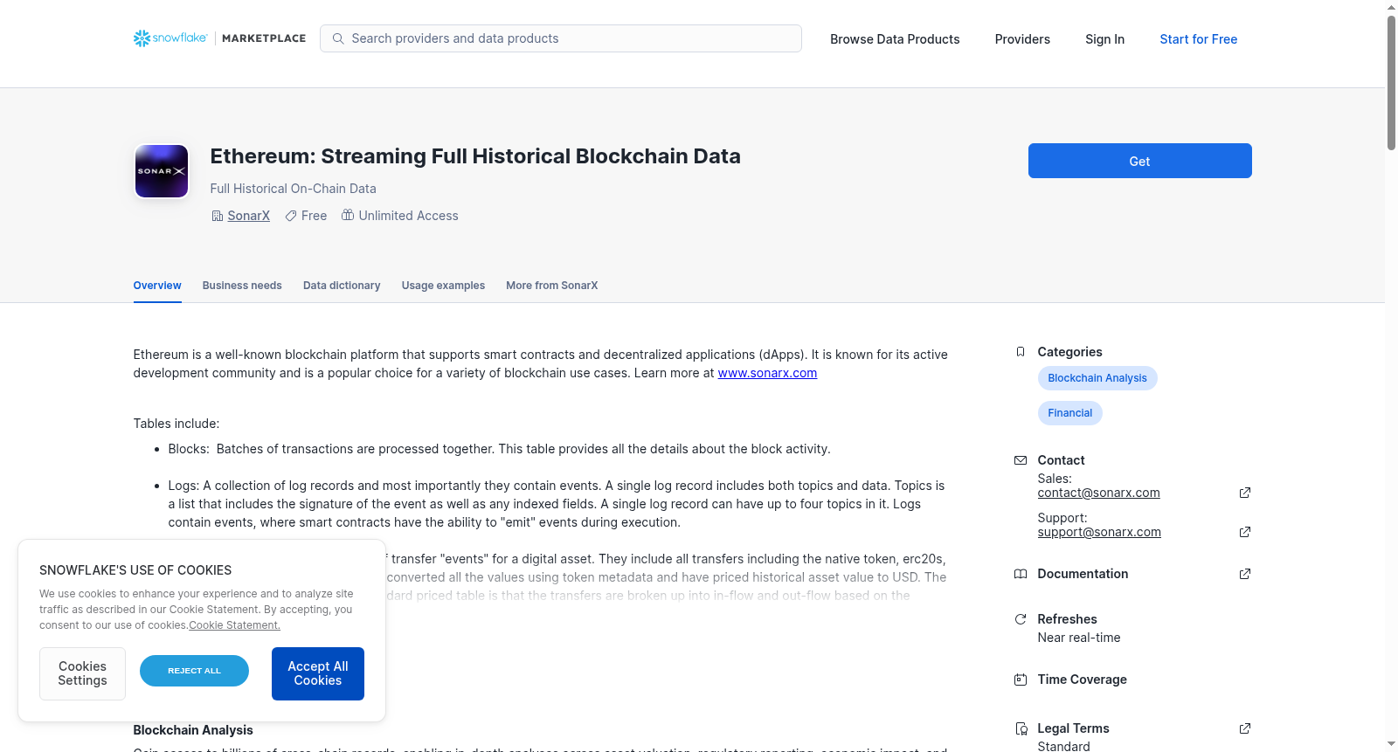Open the Browse Data Products menu
The height and width of the screenshot is (752, 1398).
pos(895,39)
